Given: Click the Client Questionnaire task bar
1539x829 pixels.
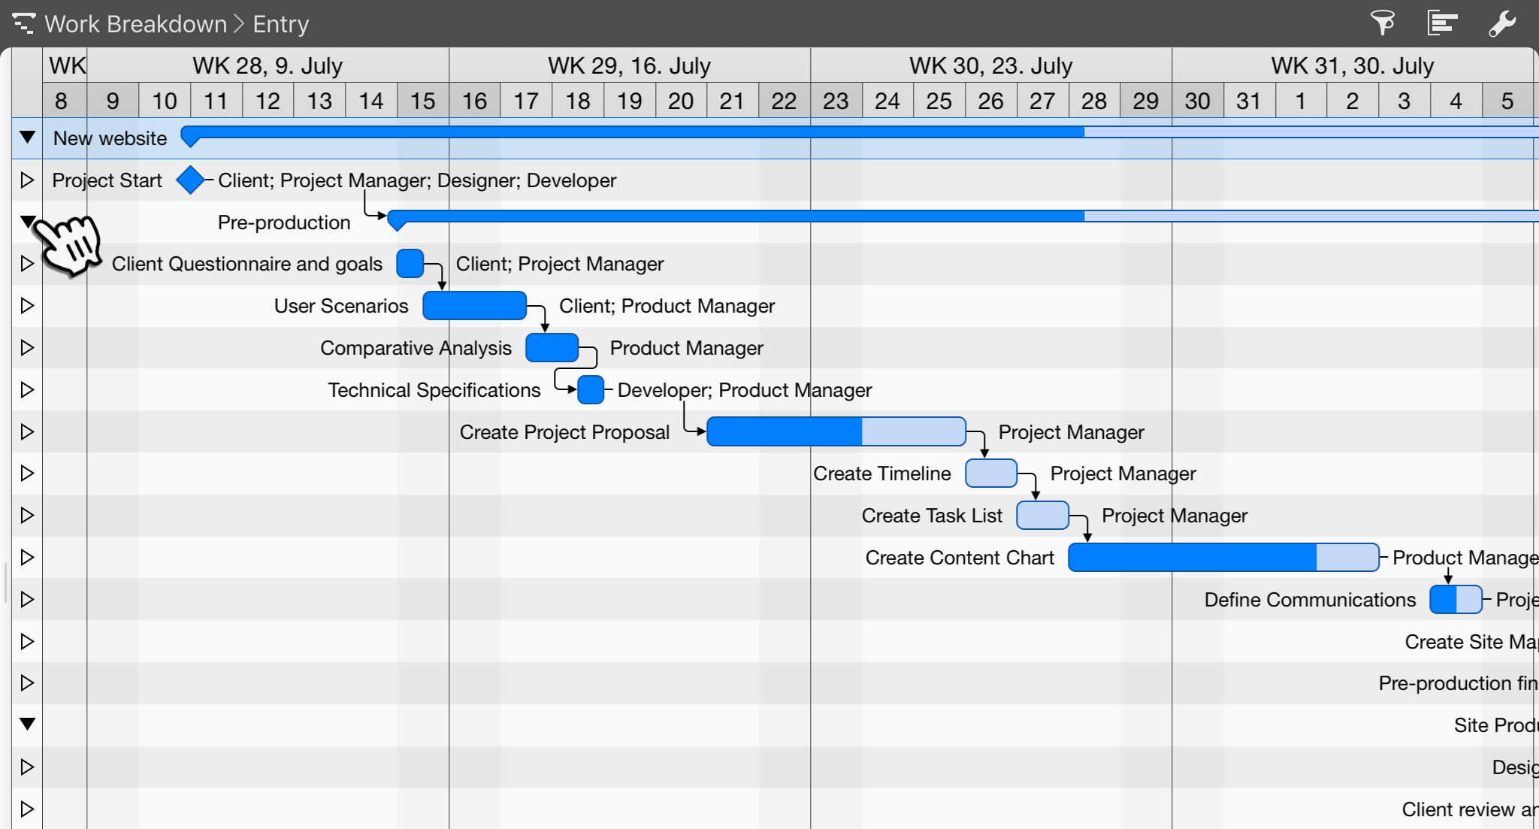Looking at the screenshot, I should (x=410, y=264).
